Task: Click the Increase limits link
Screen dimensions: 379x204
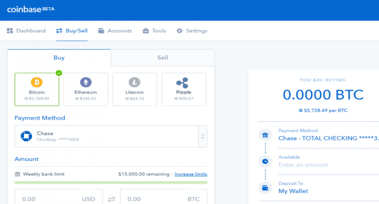Action: (x=190, y=174)
